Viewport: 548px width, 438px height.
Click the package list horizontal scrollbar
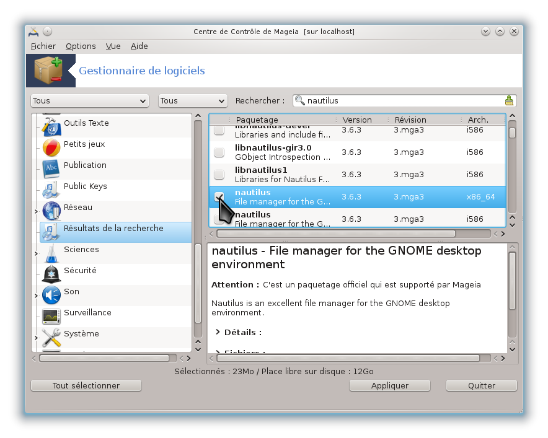tap(336, 234)
